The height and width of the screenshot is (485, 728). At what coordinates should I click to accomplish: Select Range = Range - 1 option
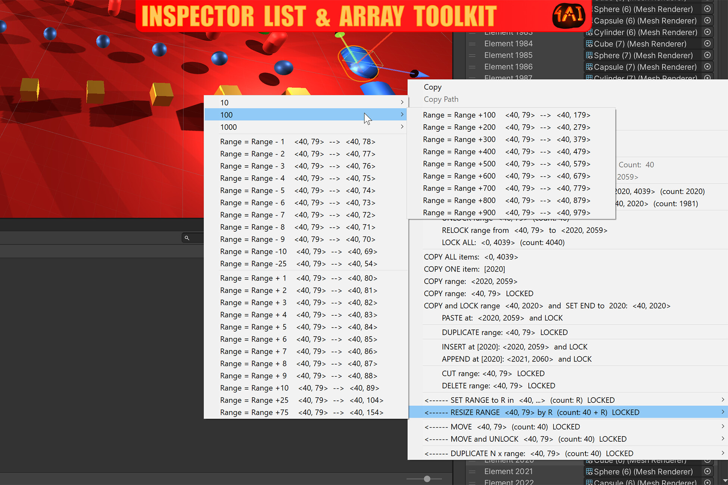pyautogui.click(x=306, y=141)
